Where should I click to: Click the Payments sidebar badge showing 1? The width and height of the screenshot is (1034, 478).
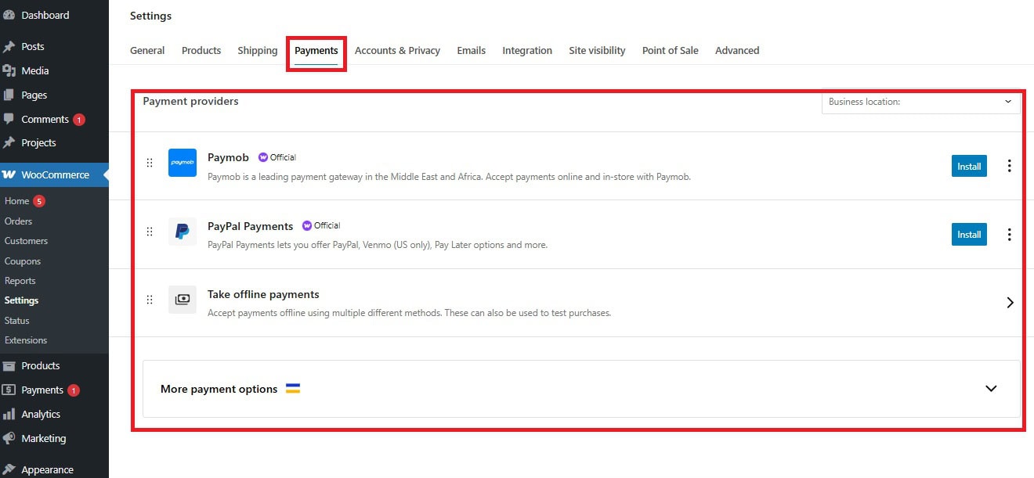click(x=74, y=390)
